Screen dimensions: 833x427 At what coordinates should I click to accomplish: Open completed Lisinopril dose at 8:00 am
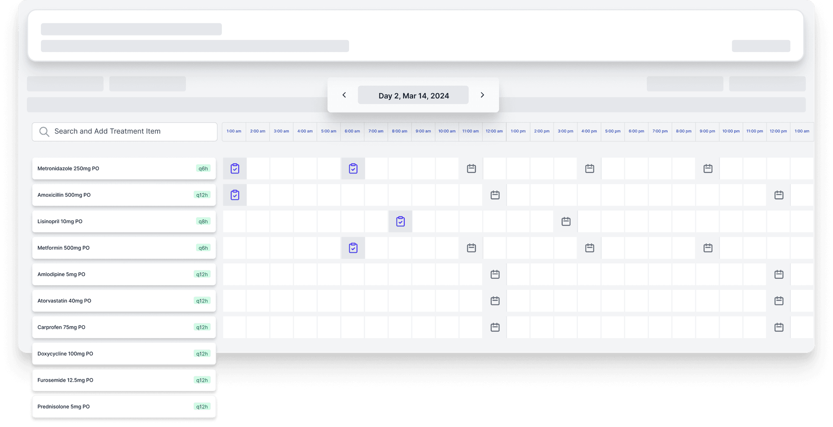pos(400,222)
